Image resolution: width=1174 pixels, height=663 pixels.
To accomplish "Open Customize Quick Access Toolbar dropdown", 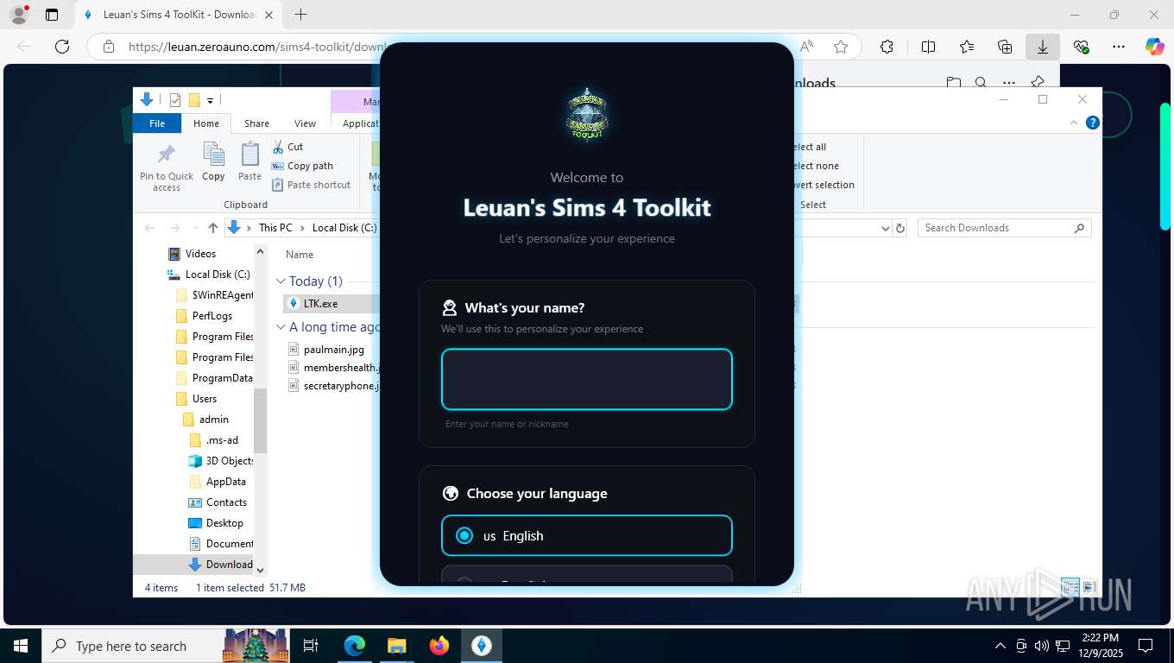I will tap(210, 101).
